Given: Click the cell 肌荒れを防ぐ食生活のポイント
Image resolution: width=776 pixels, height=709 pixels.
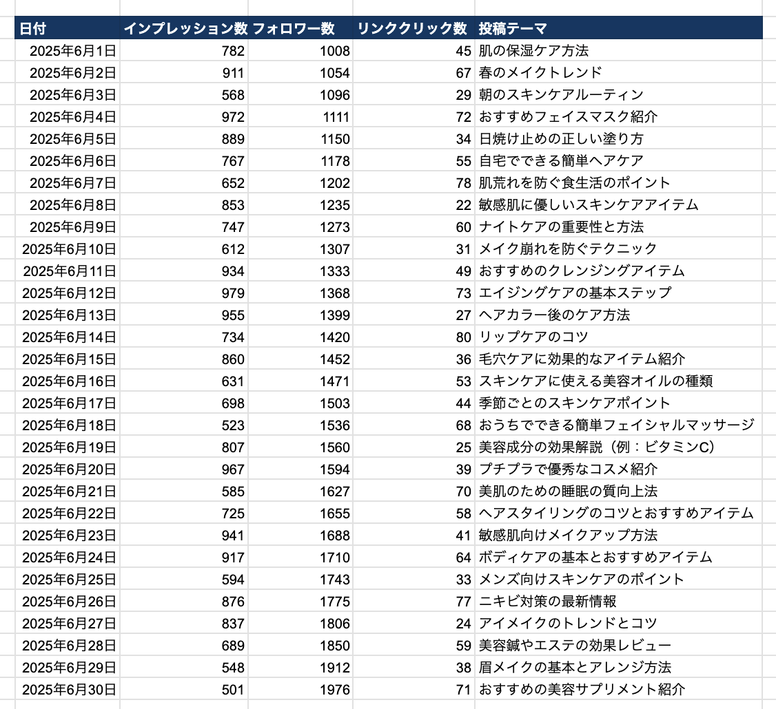Looking at the screenshot, I should pos(619,182).
